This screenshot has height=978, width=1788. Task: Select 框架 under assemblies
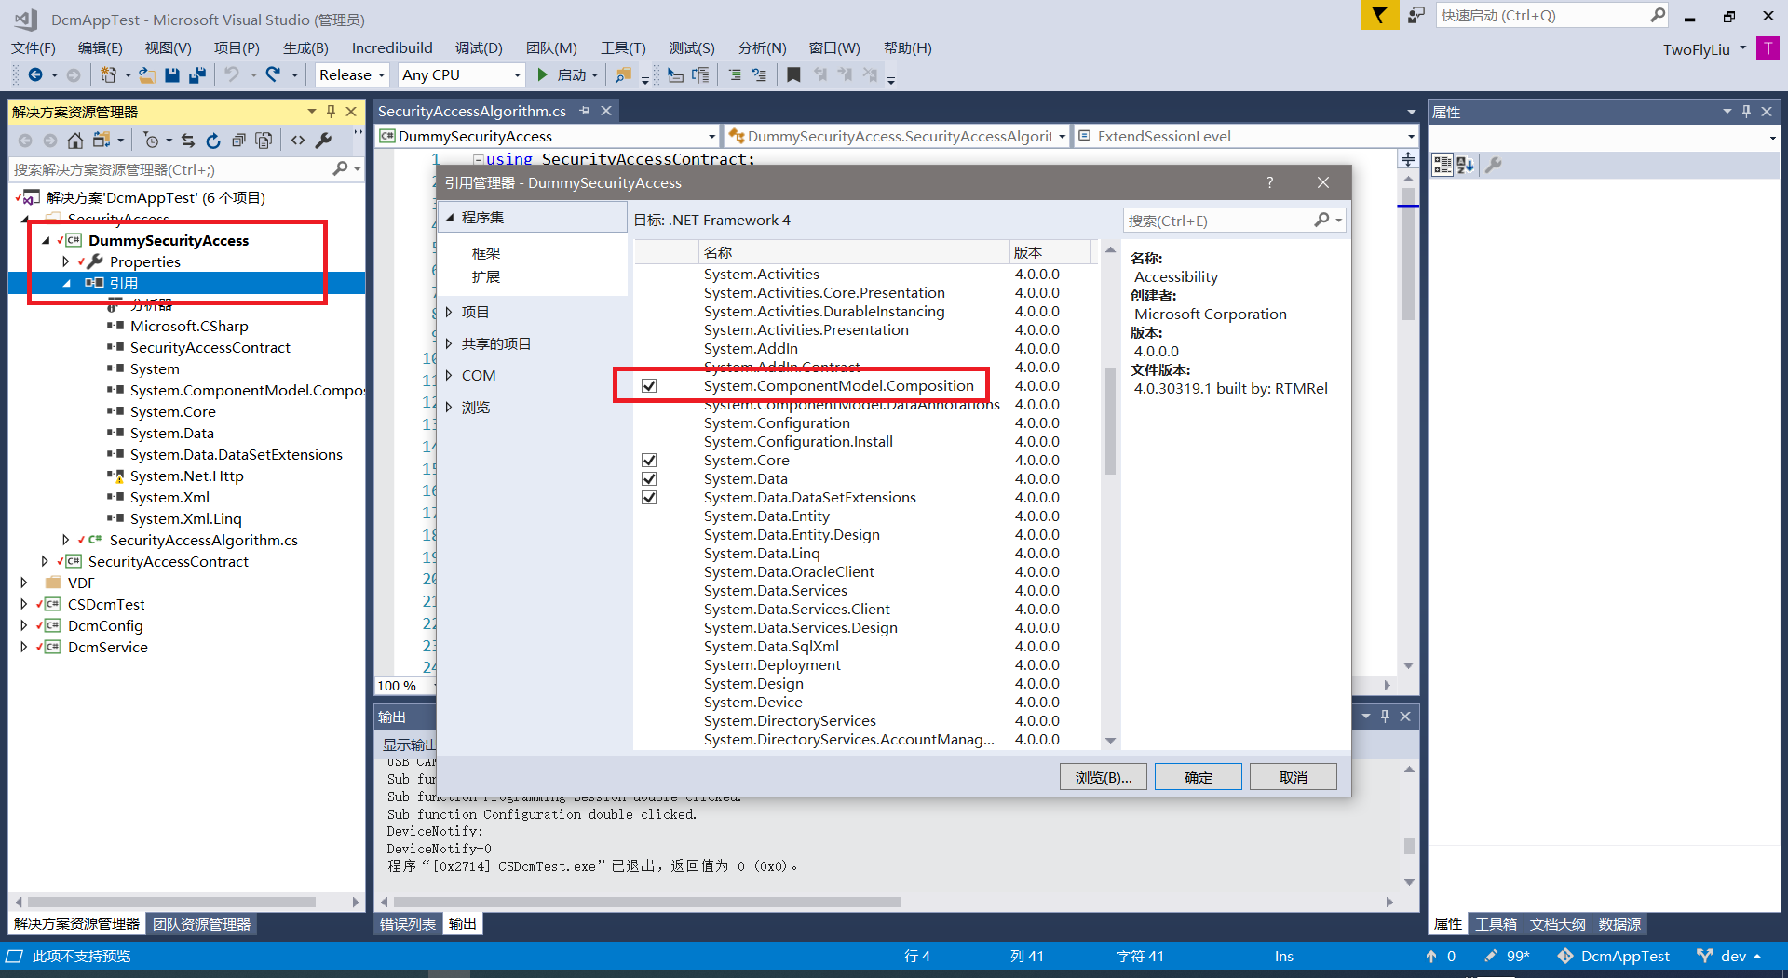pyautogui.click(x=486, y=253)
